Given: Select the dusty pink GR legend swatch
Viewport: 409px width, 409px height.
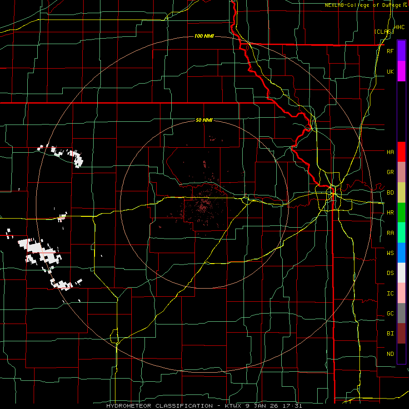Looking at the screenshot, I should click(401, 172).
